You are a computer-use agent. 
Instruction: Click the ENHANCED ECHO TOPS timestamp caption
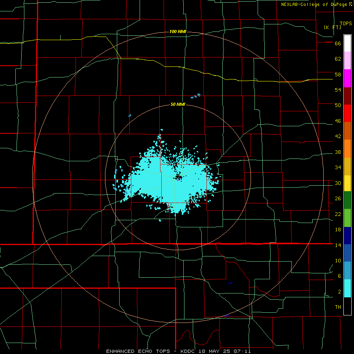coord(178,351)
